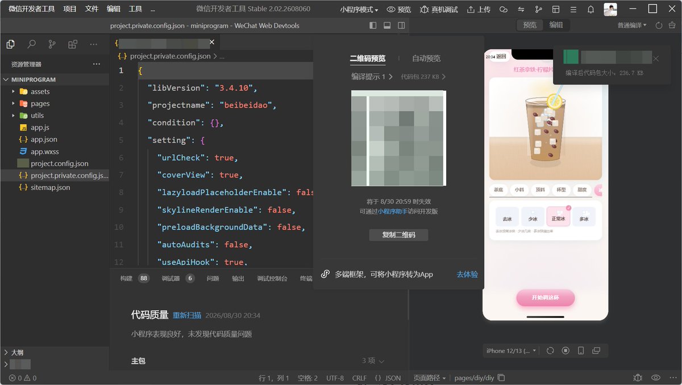
Task: Open 资源管理器 panel more actions ellipsis
Action: [x=97, y=64]
